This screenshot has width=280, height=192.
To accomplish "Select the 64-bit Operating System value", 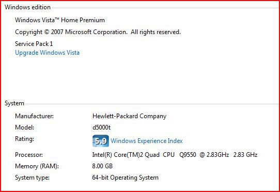I will (x=126, y=178).
